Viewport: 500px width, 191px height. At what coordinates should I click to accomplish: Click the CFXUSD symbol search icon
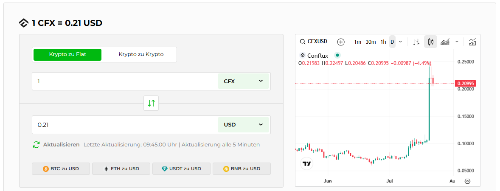point(302,42)
